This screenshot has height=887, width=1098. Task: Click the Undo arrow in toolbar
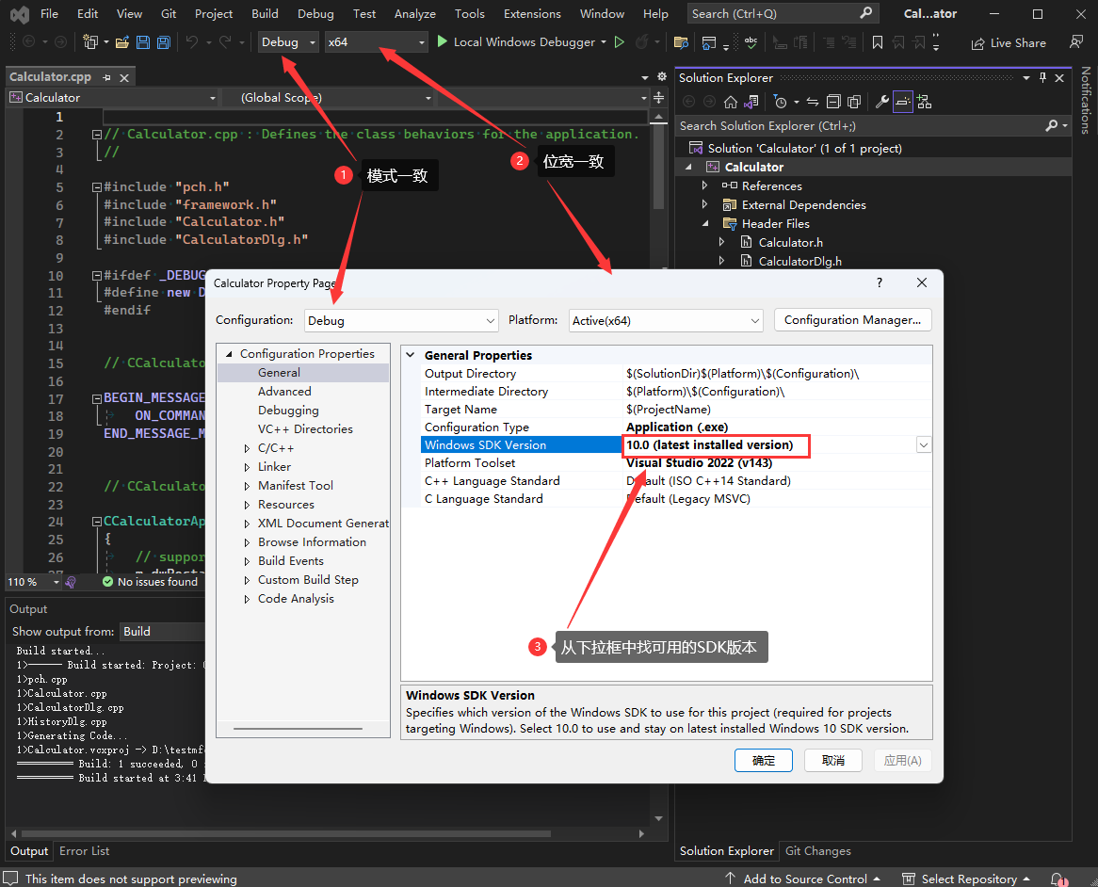(192, 42)
